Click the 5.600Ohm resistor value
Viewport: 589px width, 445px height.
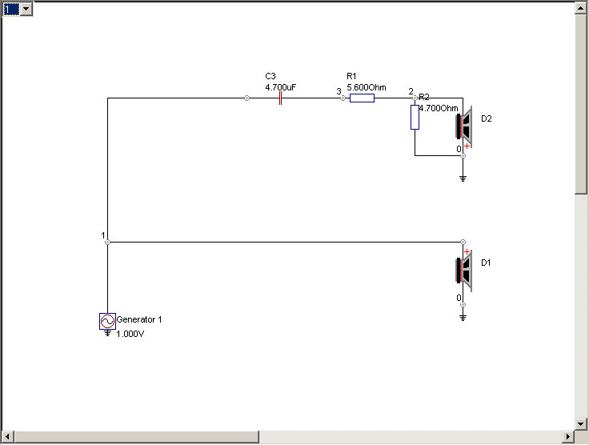click(367, 87)
